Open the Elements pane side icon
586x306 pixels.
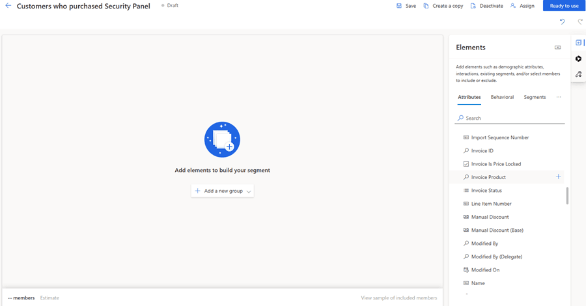pyautogui.click(x=578, y=42)
